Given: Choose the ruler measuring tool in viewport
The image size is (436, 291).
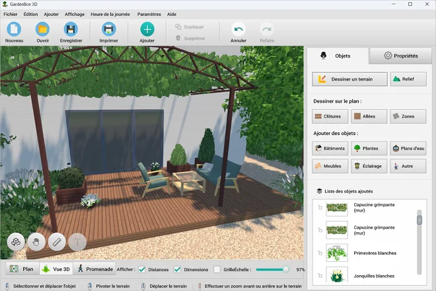Looking at the screenshot, I should 57,241.
